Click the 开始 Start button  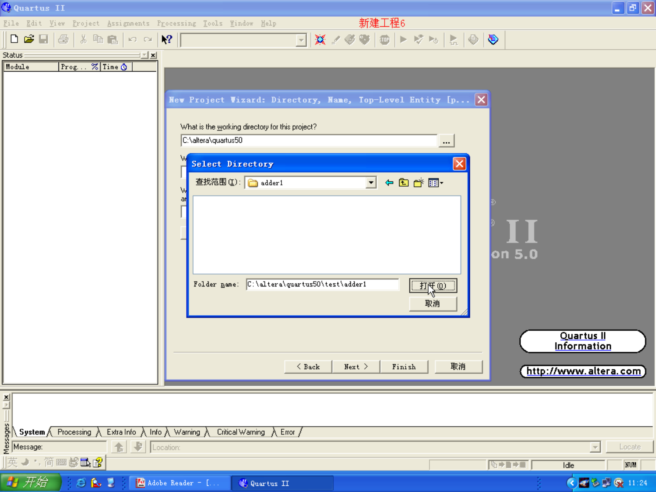[30, 482]
